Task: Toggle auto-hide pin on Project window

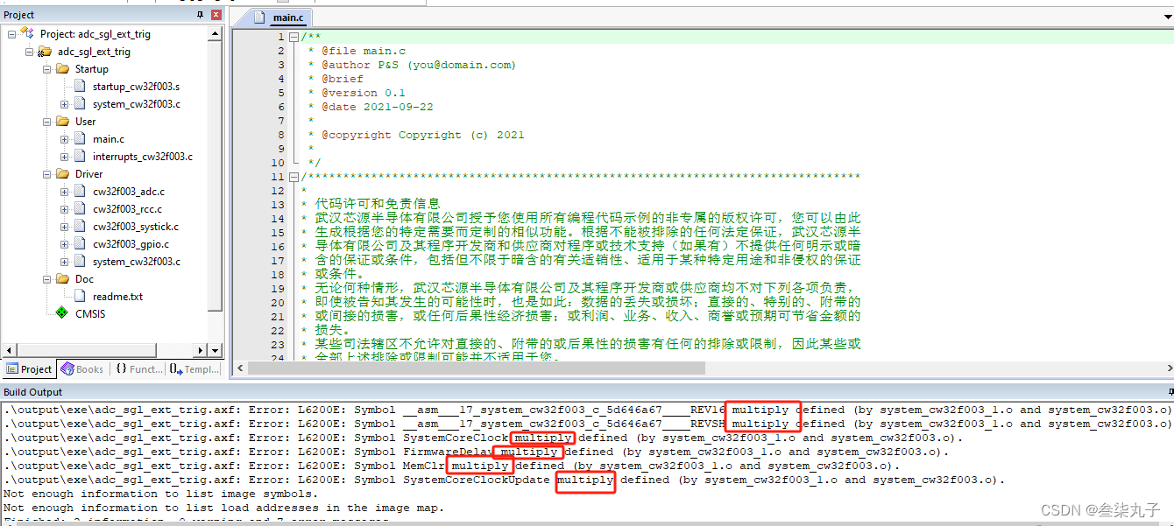Action: (199, 14)
